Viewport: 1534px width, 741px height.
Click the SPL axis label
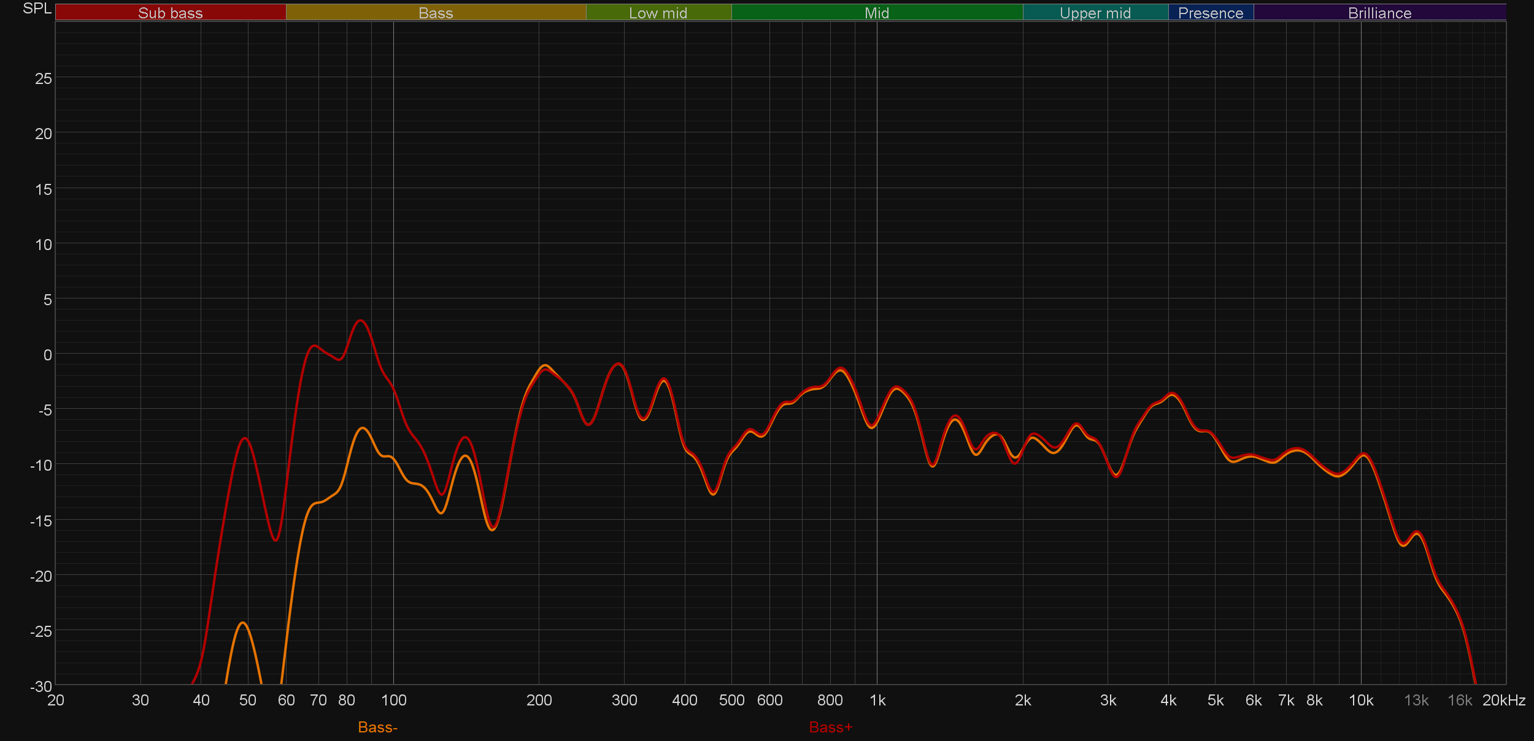(x=37, y=9)
